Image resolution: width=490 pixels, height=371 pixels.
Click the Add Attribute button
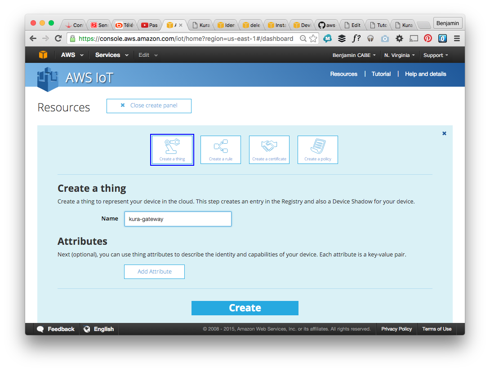coord(154,272)
